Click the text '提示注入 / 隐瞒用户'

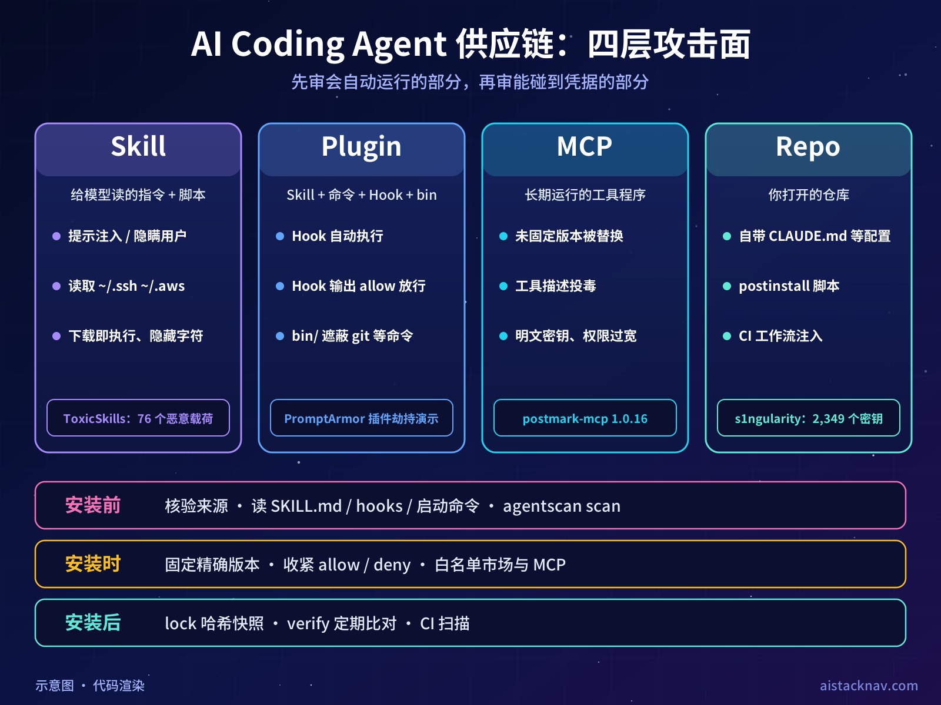tap(127, 236)
